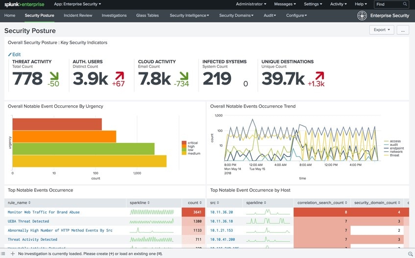Screen dimensions: 415x258
Task: Sort by count column
Action: pos(195,203)
